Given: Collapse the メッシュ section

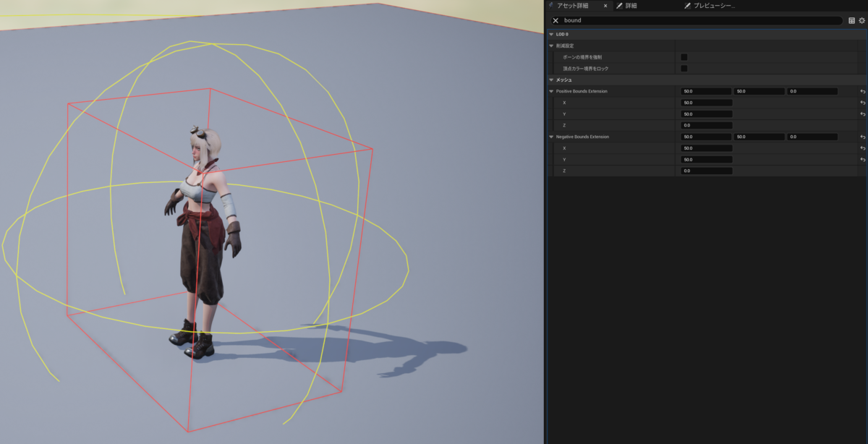Looking at the screenshot, I should 551,80.
